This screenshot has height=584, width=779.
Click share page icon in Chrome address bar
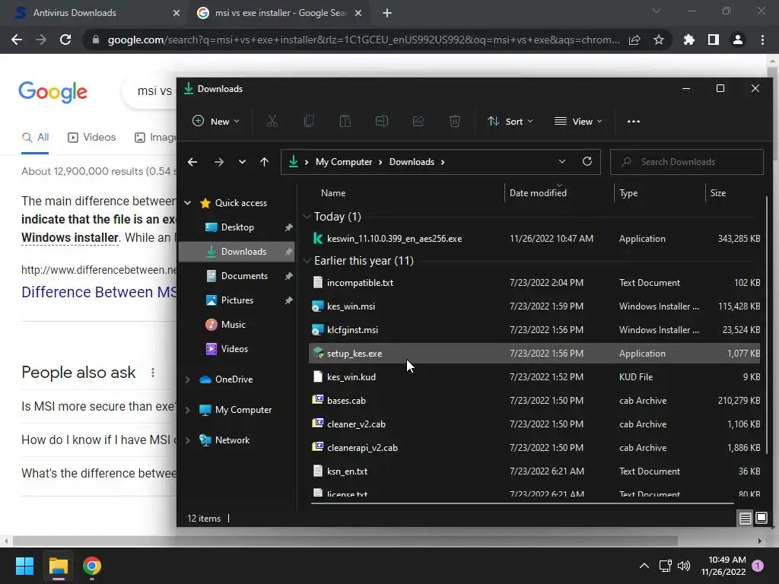coord(634,40)
